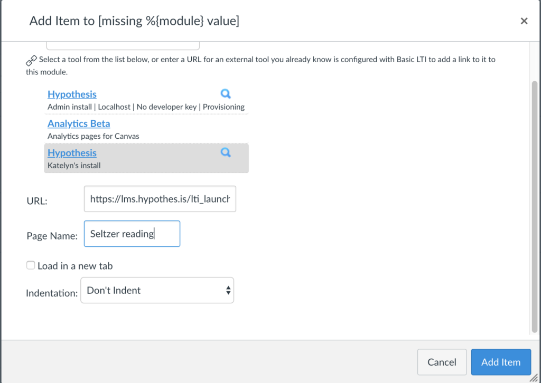
Task: Click 'Katelyn's install' description text
Action: tap(74, 165)
